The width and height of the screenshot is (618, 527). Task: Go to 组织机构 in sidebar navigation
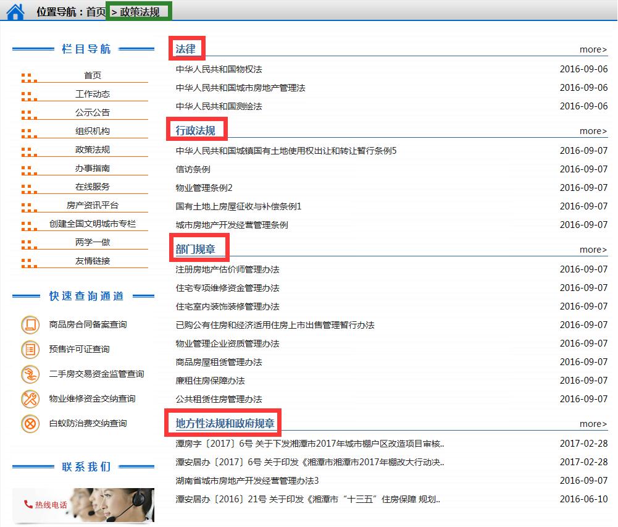(x=93, y=131)
